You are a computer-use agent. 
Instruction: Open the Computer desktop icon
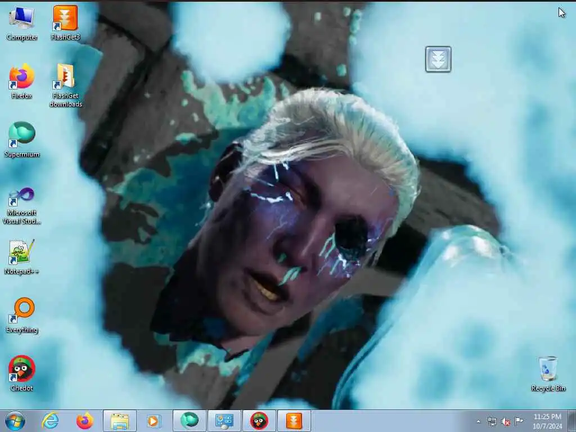click(22, 23)
